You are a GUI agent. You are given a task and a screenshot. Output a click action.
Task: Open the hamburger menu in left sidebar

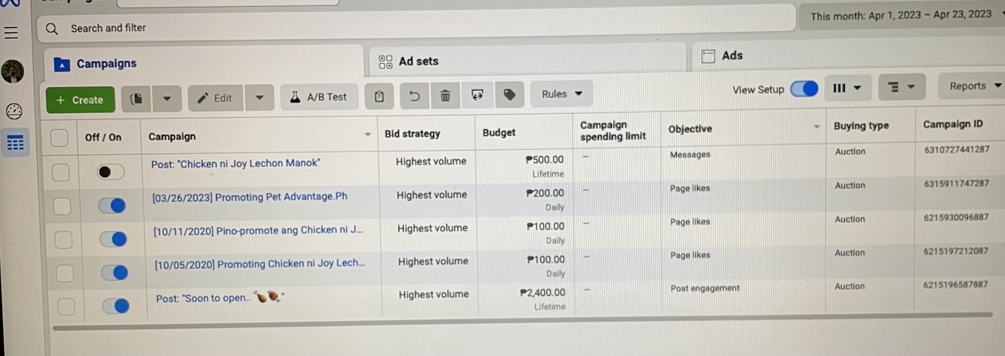pos(12,32)
